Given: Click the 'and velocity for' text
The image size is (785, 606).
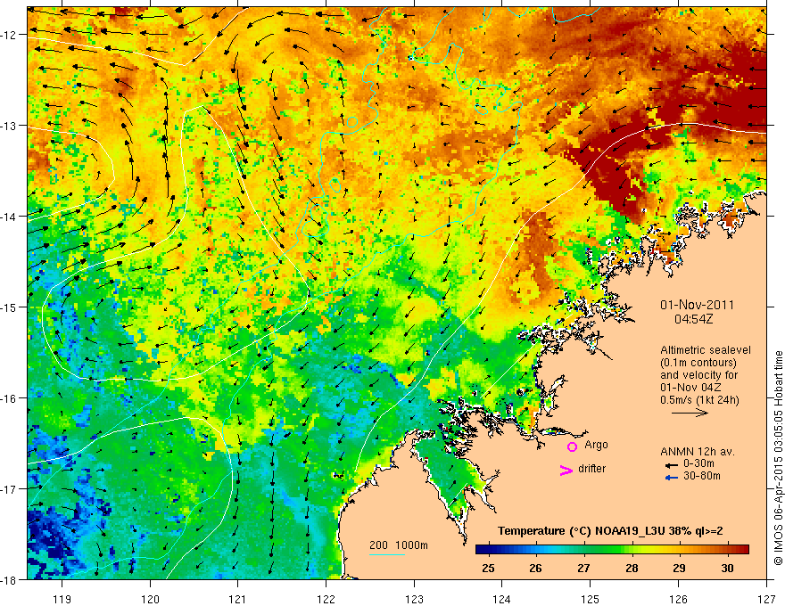Looking at the screenshot, I should tap(698, 375).
